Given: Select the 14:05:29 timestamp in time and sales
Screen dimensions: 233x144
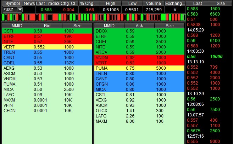Looking at the screenshot, I should pos(195,30).
